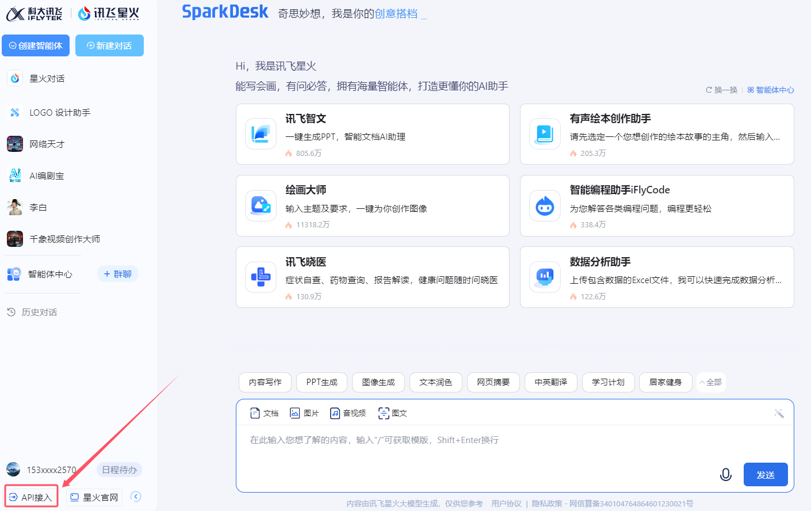Open the 讯飞智文 card
The width and height of the screenshot is (811, 511).
pyautogui.click(x=373, y=134)
